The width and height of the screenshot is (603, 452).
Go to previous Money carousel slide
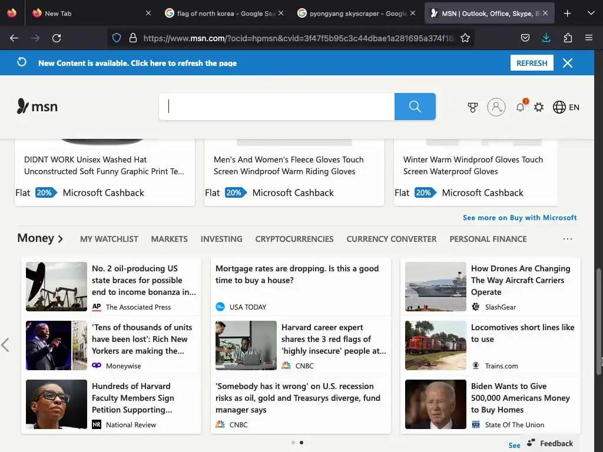[x=5, y=345]
